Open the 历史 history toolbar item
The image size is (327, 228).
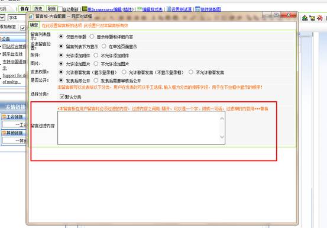[x=38, y=9]
